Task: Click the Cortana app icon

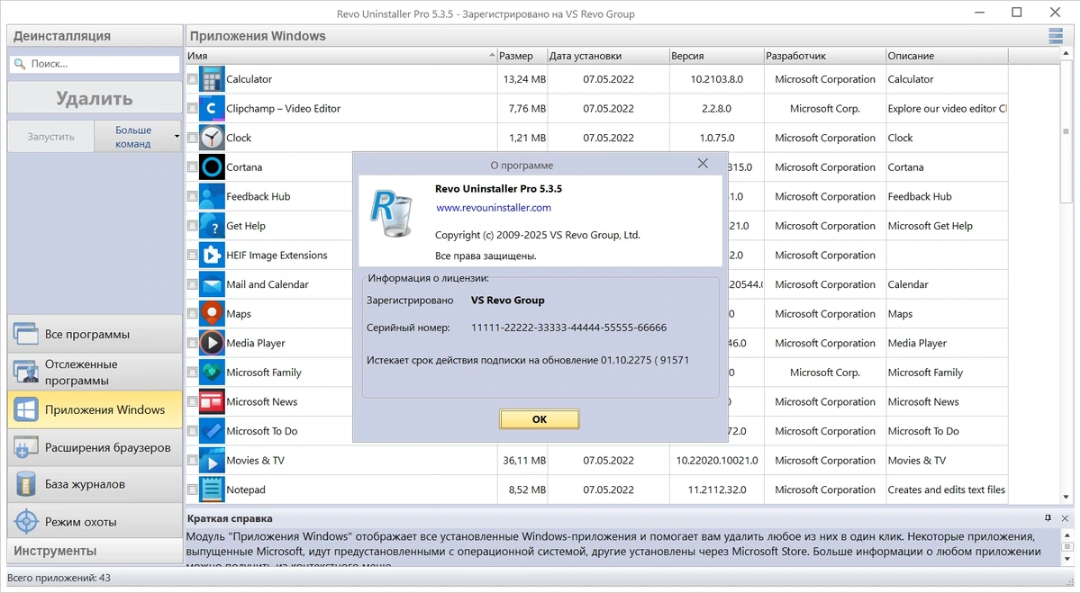Action: (x=212, y=167)
